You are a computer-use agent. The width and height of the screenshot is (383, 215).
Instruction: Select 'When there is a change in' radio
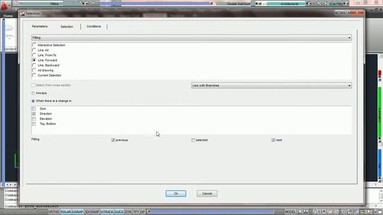[x=33, y=101]
